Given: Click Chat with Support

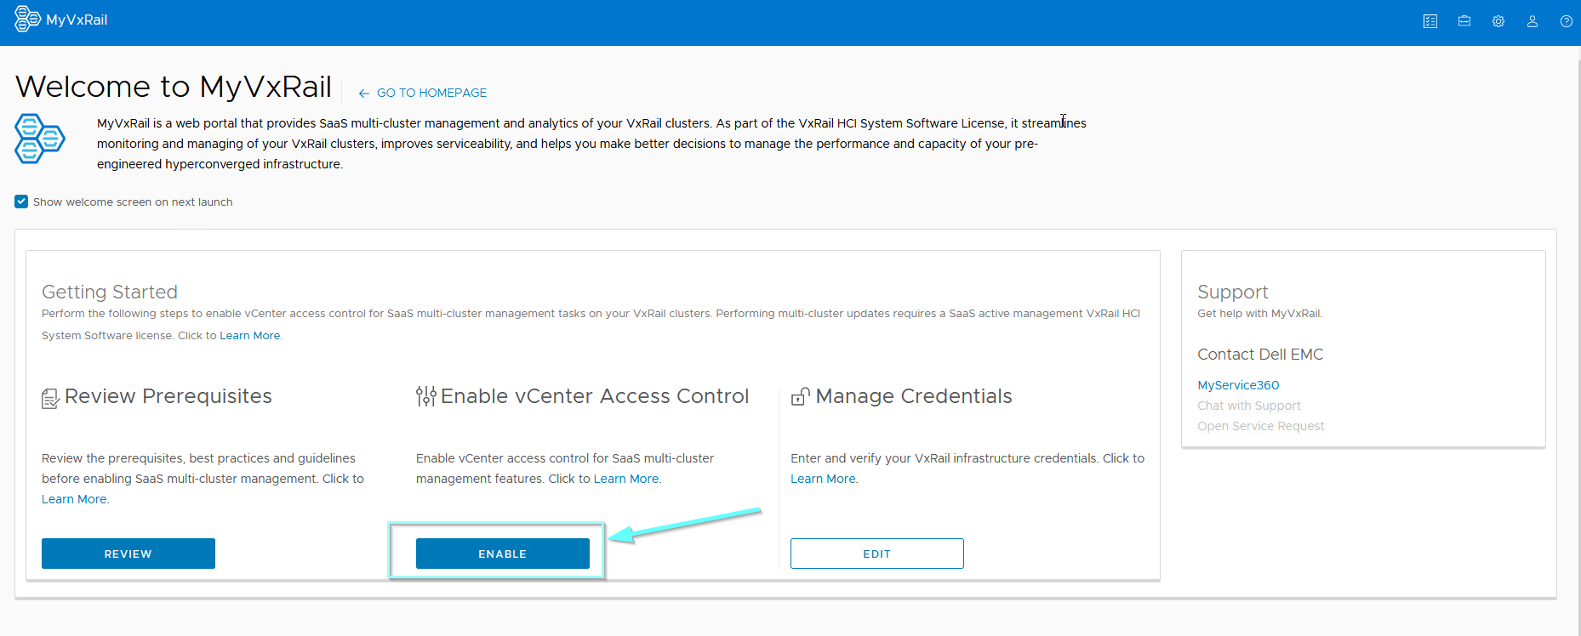Looking at the screenshot, I should (x=1249, y=406).
